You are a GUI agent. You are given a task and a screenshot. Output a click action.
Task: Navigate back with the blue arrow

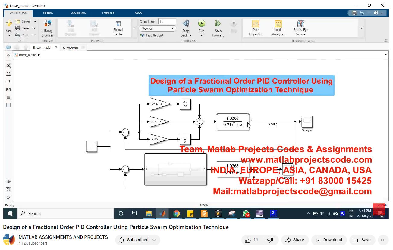(8, 48)
